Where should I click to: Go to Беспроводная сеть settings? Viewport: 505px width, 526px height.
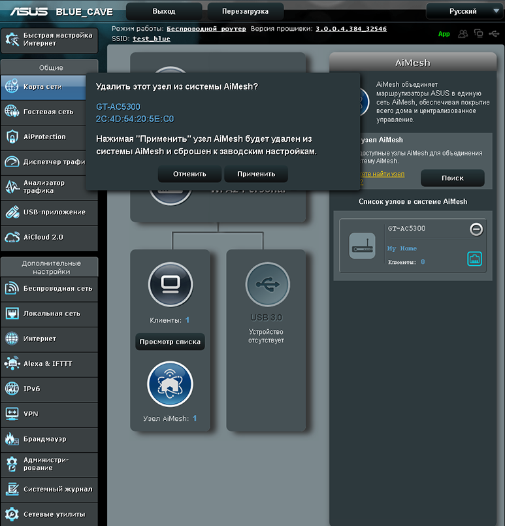coord(50,288)
